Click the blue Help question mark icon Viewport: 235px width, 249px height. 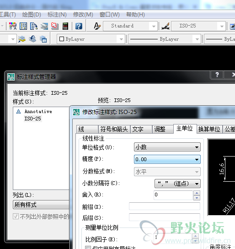(79, 26)
